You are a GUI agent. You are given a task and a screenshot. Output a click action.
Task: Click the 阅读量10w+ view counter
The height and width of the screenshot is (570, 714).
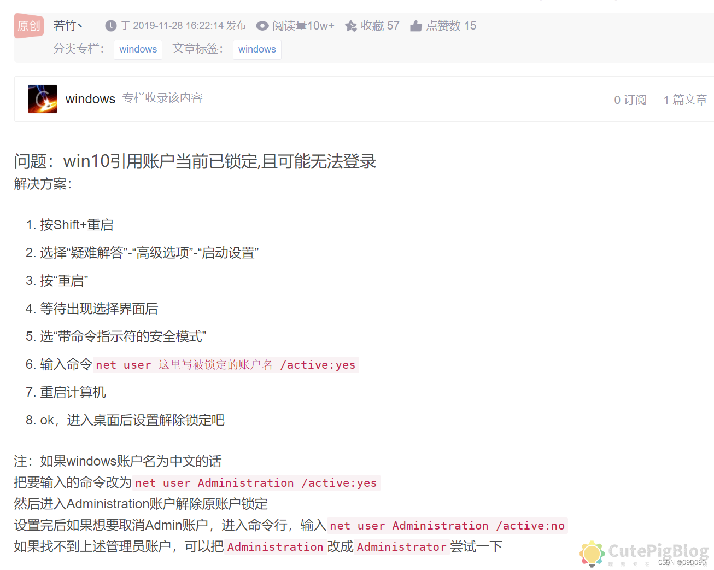point(303,25)
